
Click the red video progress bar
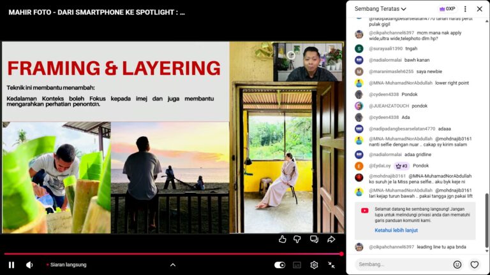(172, 254)
